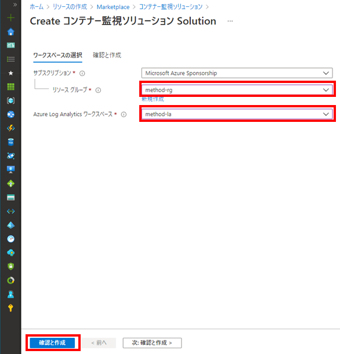
Task: Open the yellow key icon in sidebar
Action: (x=11, y=308)
